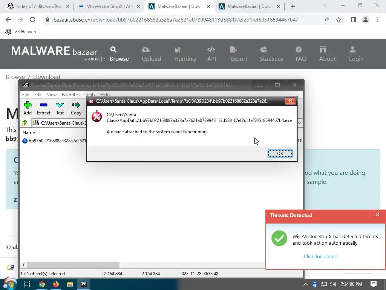Screen dimensions: 386x290
Task: Reload the current page
Action: tap(32, 20)
